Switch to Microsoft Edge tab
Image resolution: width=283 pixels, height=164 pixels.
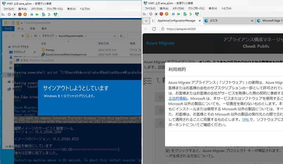point(270,21)
